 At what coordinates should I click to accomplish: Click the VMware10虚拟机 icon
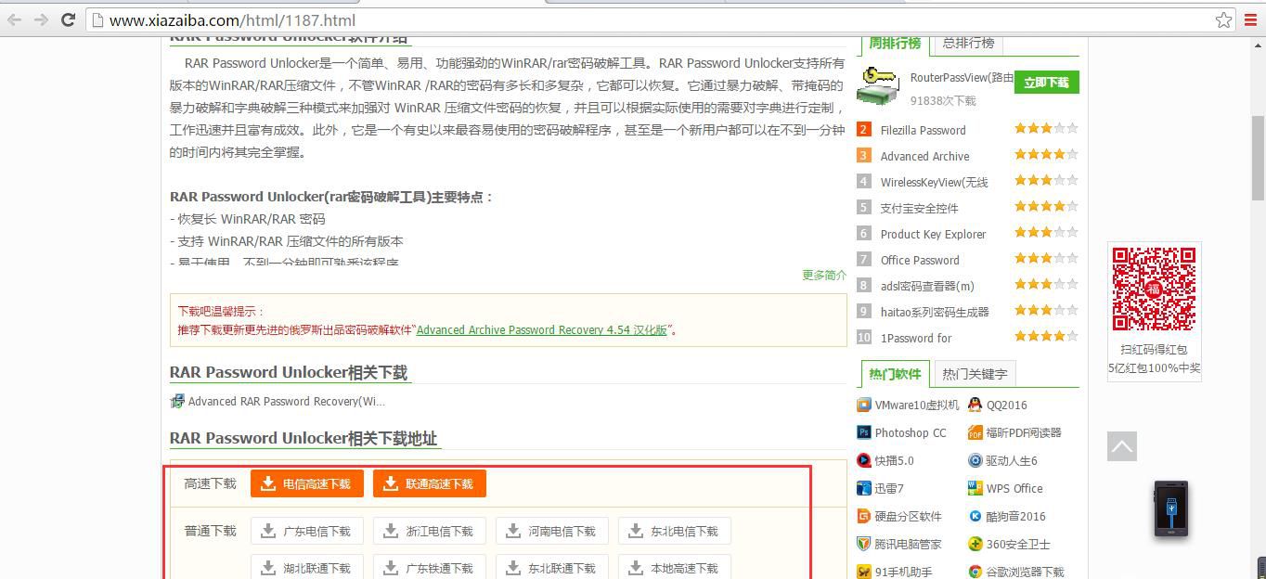(x=864, y=405)
